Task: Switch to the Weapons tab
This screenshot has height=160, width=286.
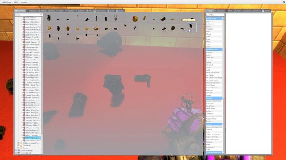Action: click(33, 11)
